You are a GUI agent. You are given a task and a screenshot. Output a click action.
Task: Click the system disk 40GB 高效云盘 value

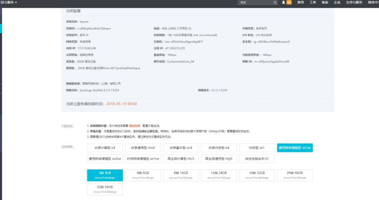pos(86,62)
